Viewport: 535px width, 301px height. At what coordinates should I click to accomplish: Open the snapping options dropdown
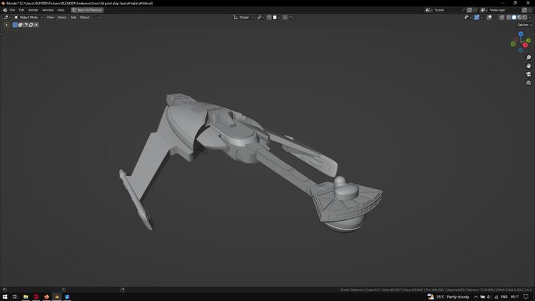point(277,17)
